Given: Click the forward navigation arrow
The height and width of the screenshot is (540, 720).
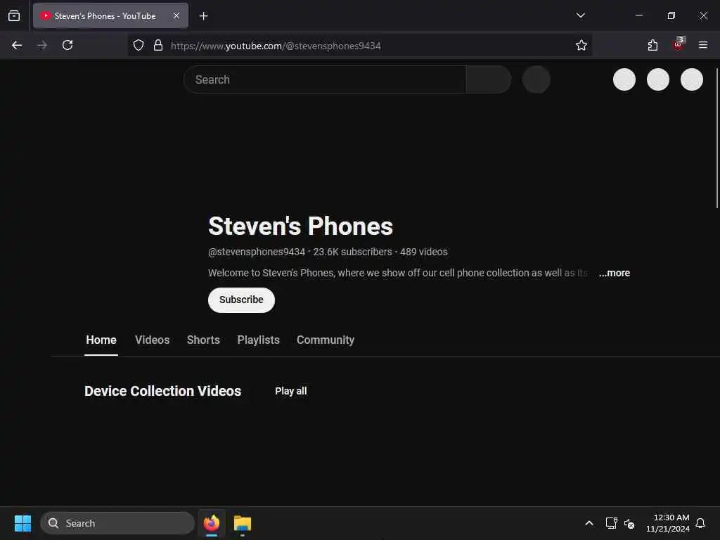Looking at the screenshot, I should point(41,45).
